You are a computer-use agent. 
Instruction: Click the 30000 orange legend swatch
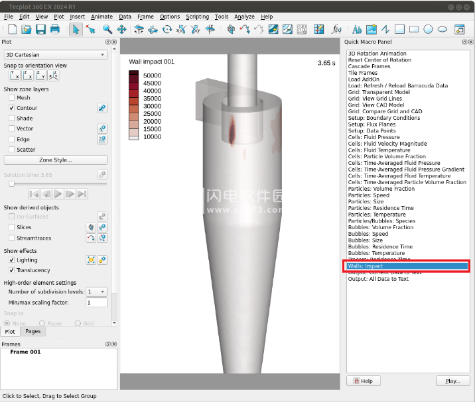(x=133, y=109)
